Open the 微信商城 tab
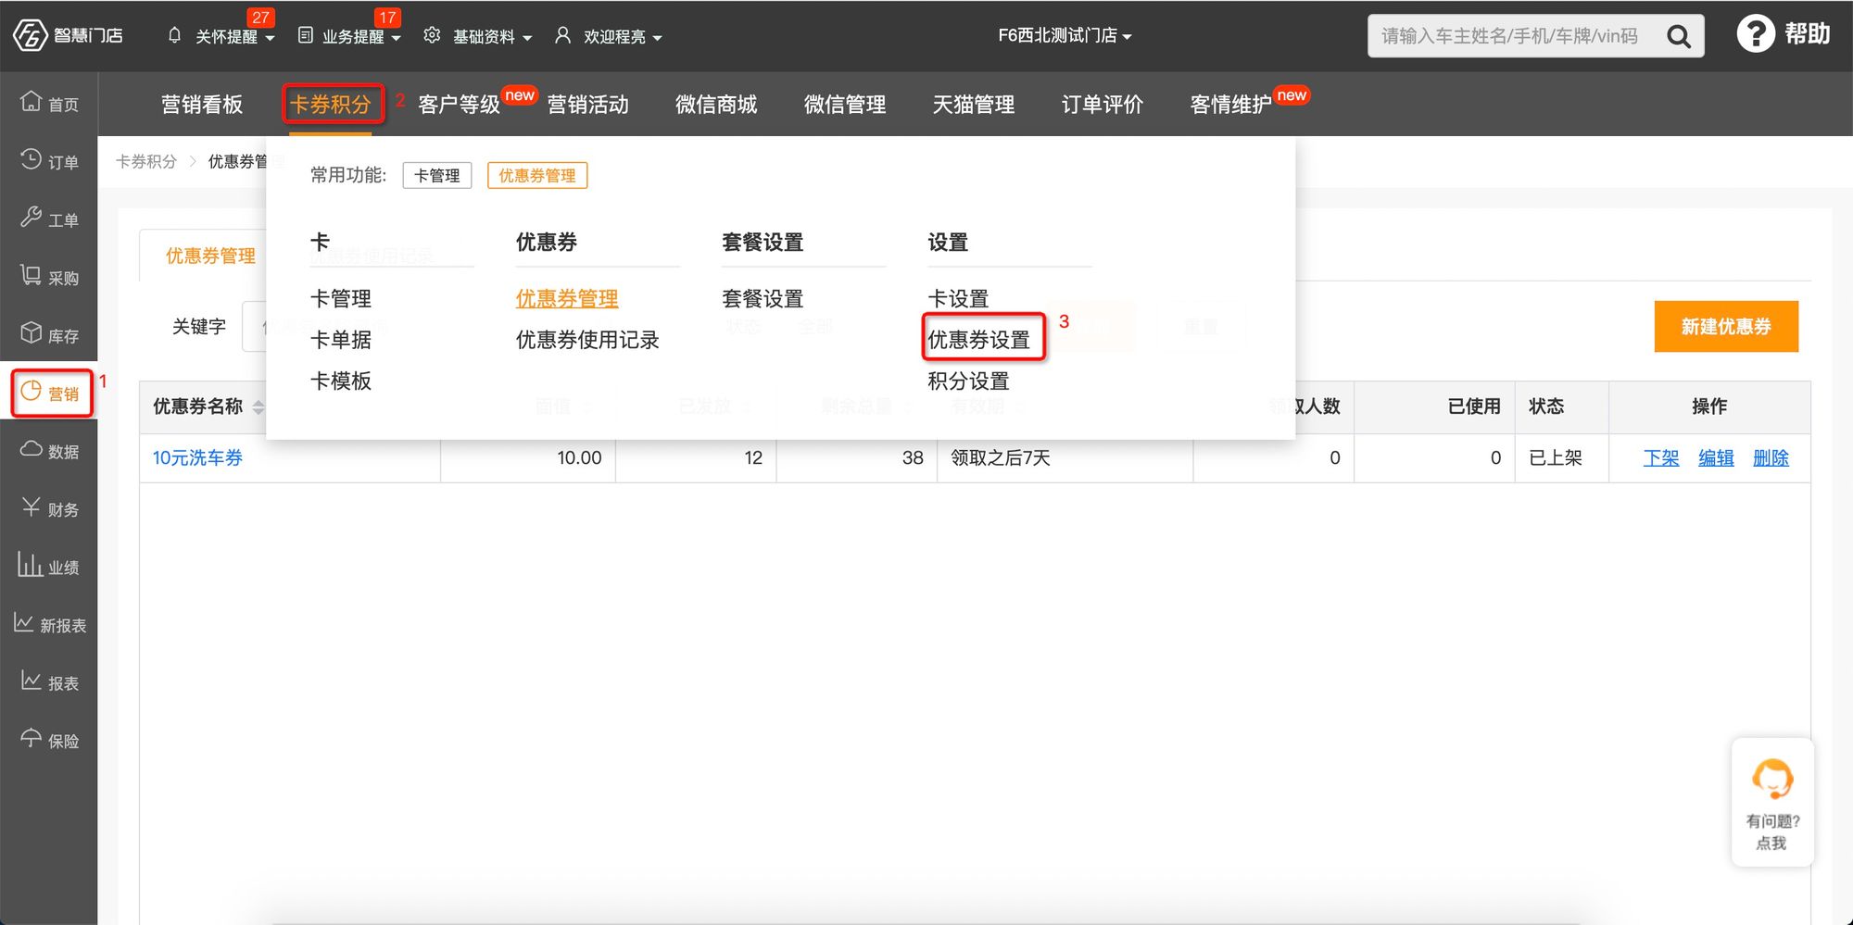Viewport: 1853px width, 925px height. click(x=716, y=104)
